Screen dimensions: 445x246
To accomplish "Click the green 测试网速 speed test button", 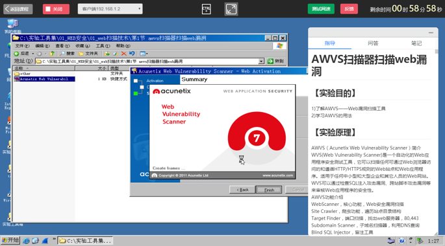I will click(x=321, y=9).
